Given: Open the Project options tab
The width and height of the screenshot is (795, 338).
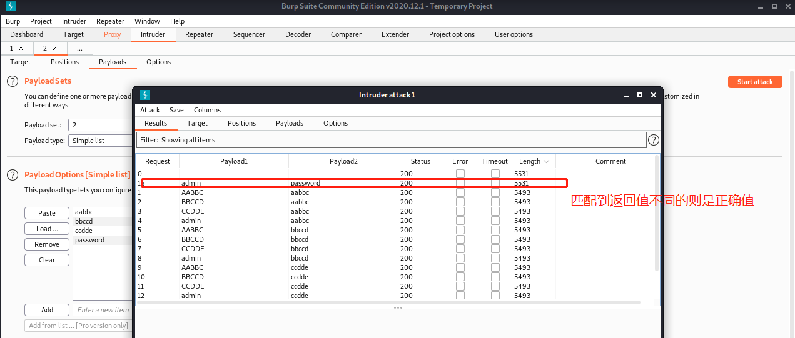Looking at the screenshot, I should 452,34.
